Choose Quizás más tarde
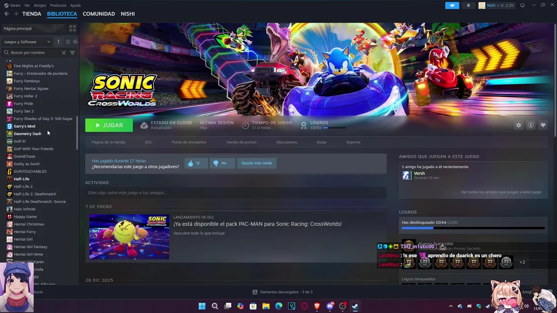 pos(257,163)
